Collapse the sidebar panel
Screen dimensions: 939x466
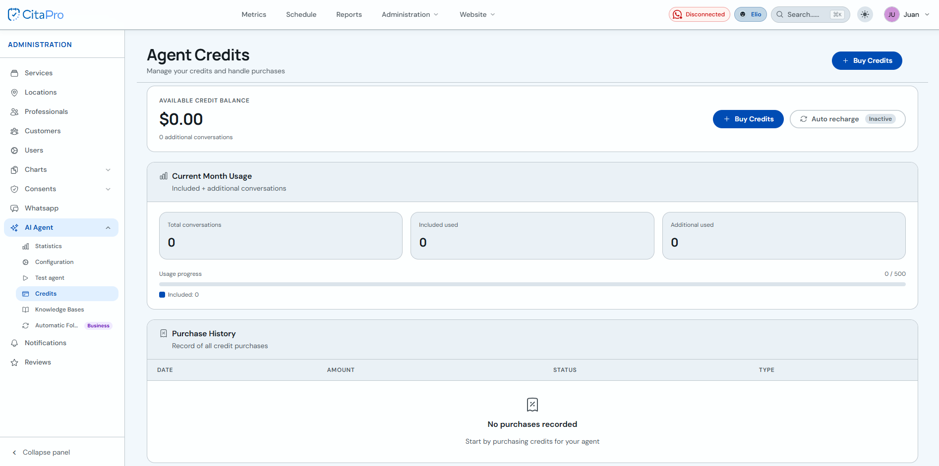coord(41,452)
